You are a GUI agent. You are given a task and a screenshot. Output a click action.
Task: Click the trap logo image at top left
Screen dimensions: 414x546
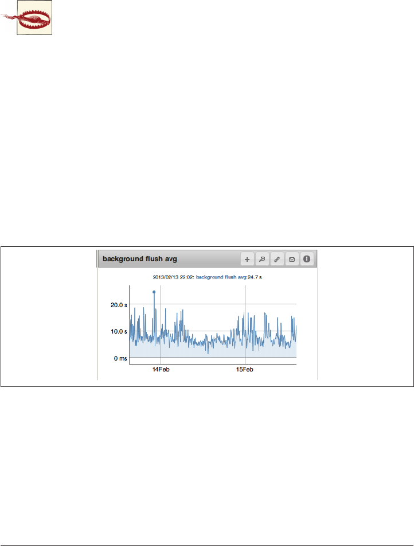(27, 17)
